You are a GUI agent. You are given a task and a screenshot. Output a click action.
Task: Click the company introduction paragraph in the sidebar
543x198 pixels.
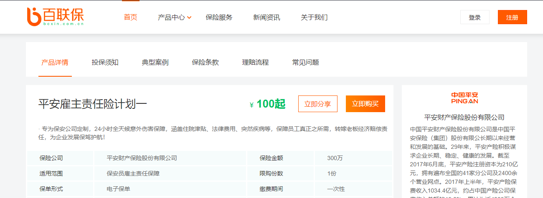click(x=464, y=162)
